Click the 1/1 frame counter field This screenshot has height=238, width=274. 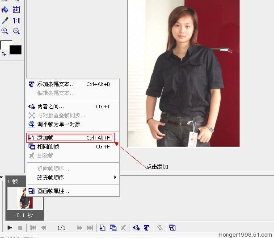61,228
